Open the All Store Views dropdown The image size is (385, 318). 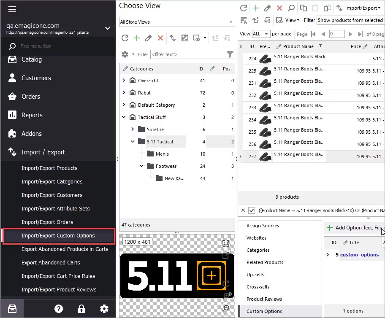point(177,22)
